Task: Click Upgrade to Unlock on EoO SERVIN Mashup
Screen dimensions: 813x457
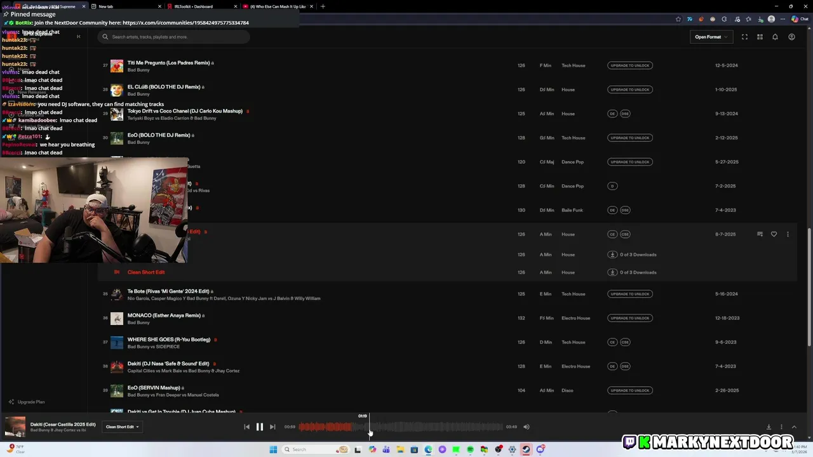Action: point(630,390)
